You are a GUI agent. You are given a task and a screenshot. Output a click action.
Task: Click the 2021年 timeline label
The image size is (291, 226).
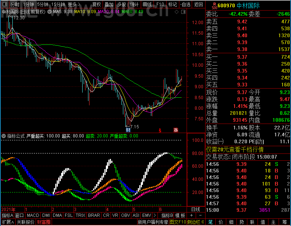(8, 210)
